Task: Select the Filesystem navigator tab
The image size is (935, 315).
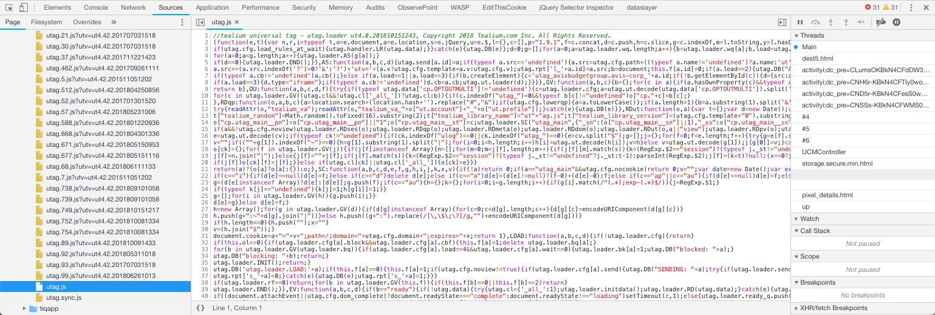Action: point(46,22)
